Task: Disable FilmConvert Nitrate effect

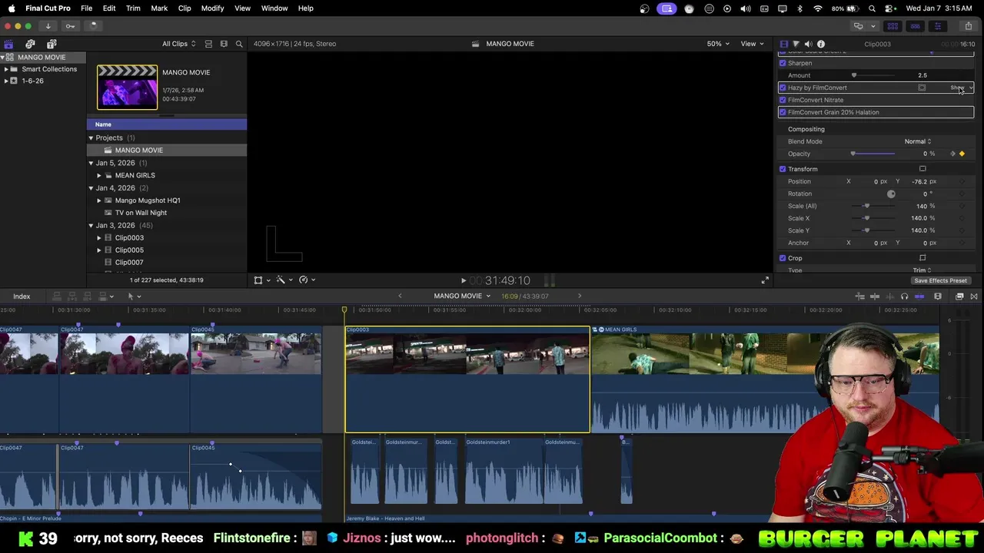Action: coord(783,100)
